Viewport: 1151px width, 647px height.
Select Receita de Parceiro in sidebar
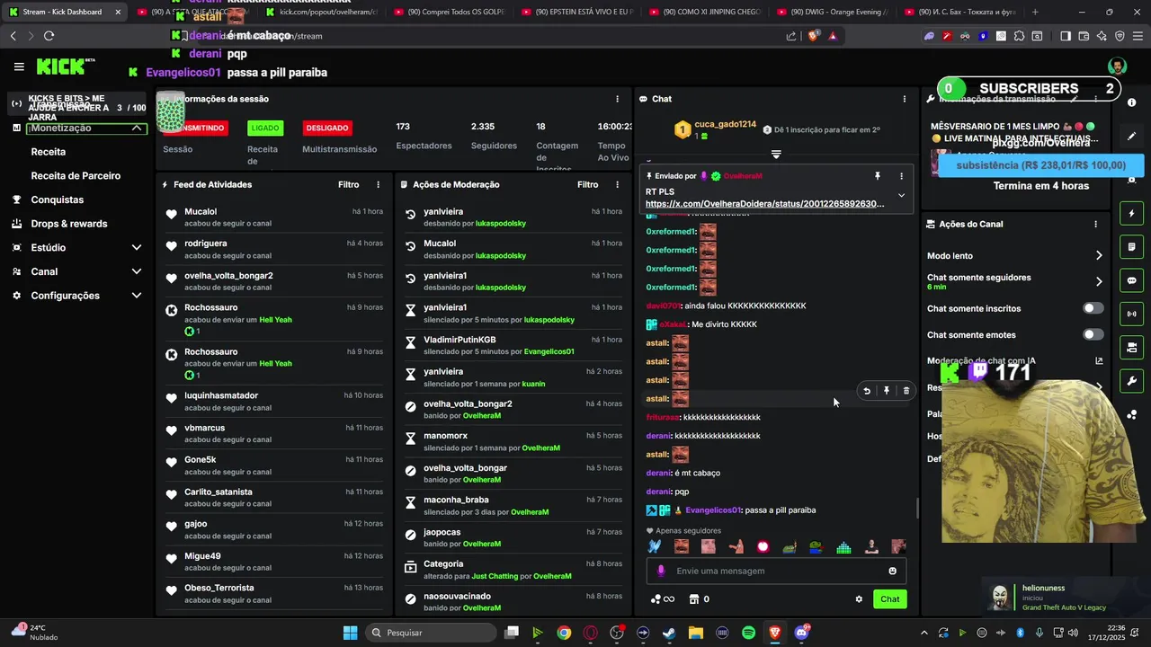[x=76, y=176]
